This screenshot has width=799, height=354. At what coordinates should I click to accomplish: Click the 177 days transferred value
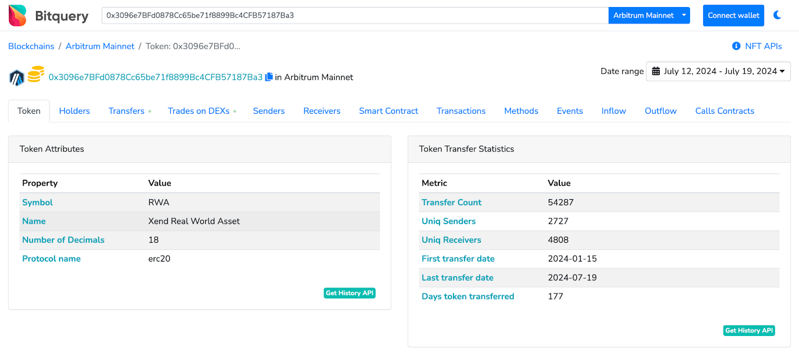click(x=555, y=296)
